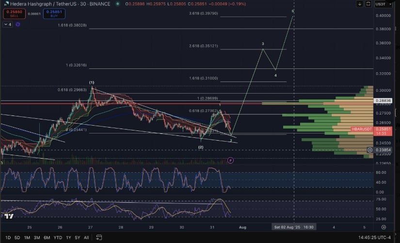Click the 0.23854 crosshair price label

coord(383,150)
